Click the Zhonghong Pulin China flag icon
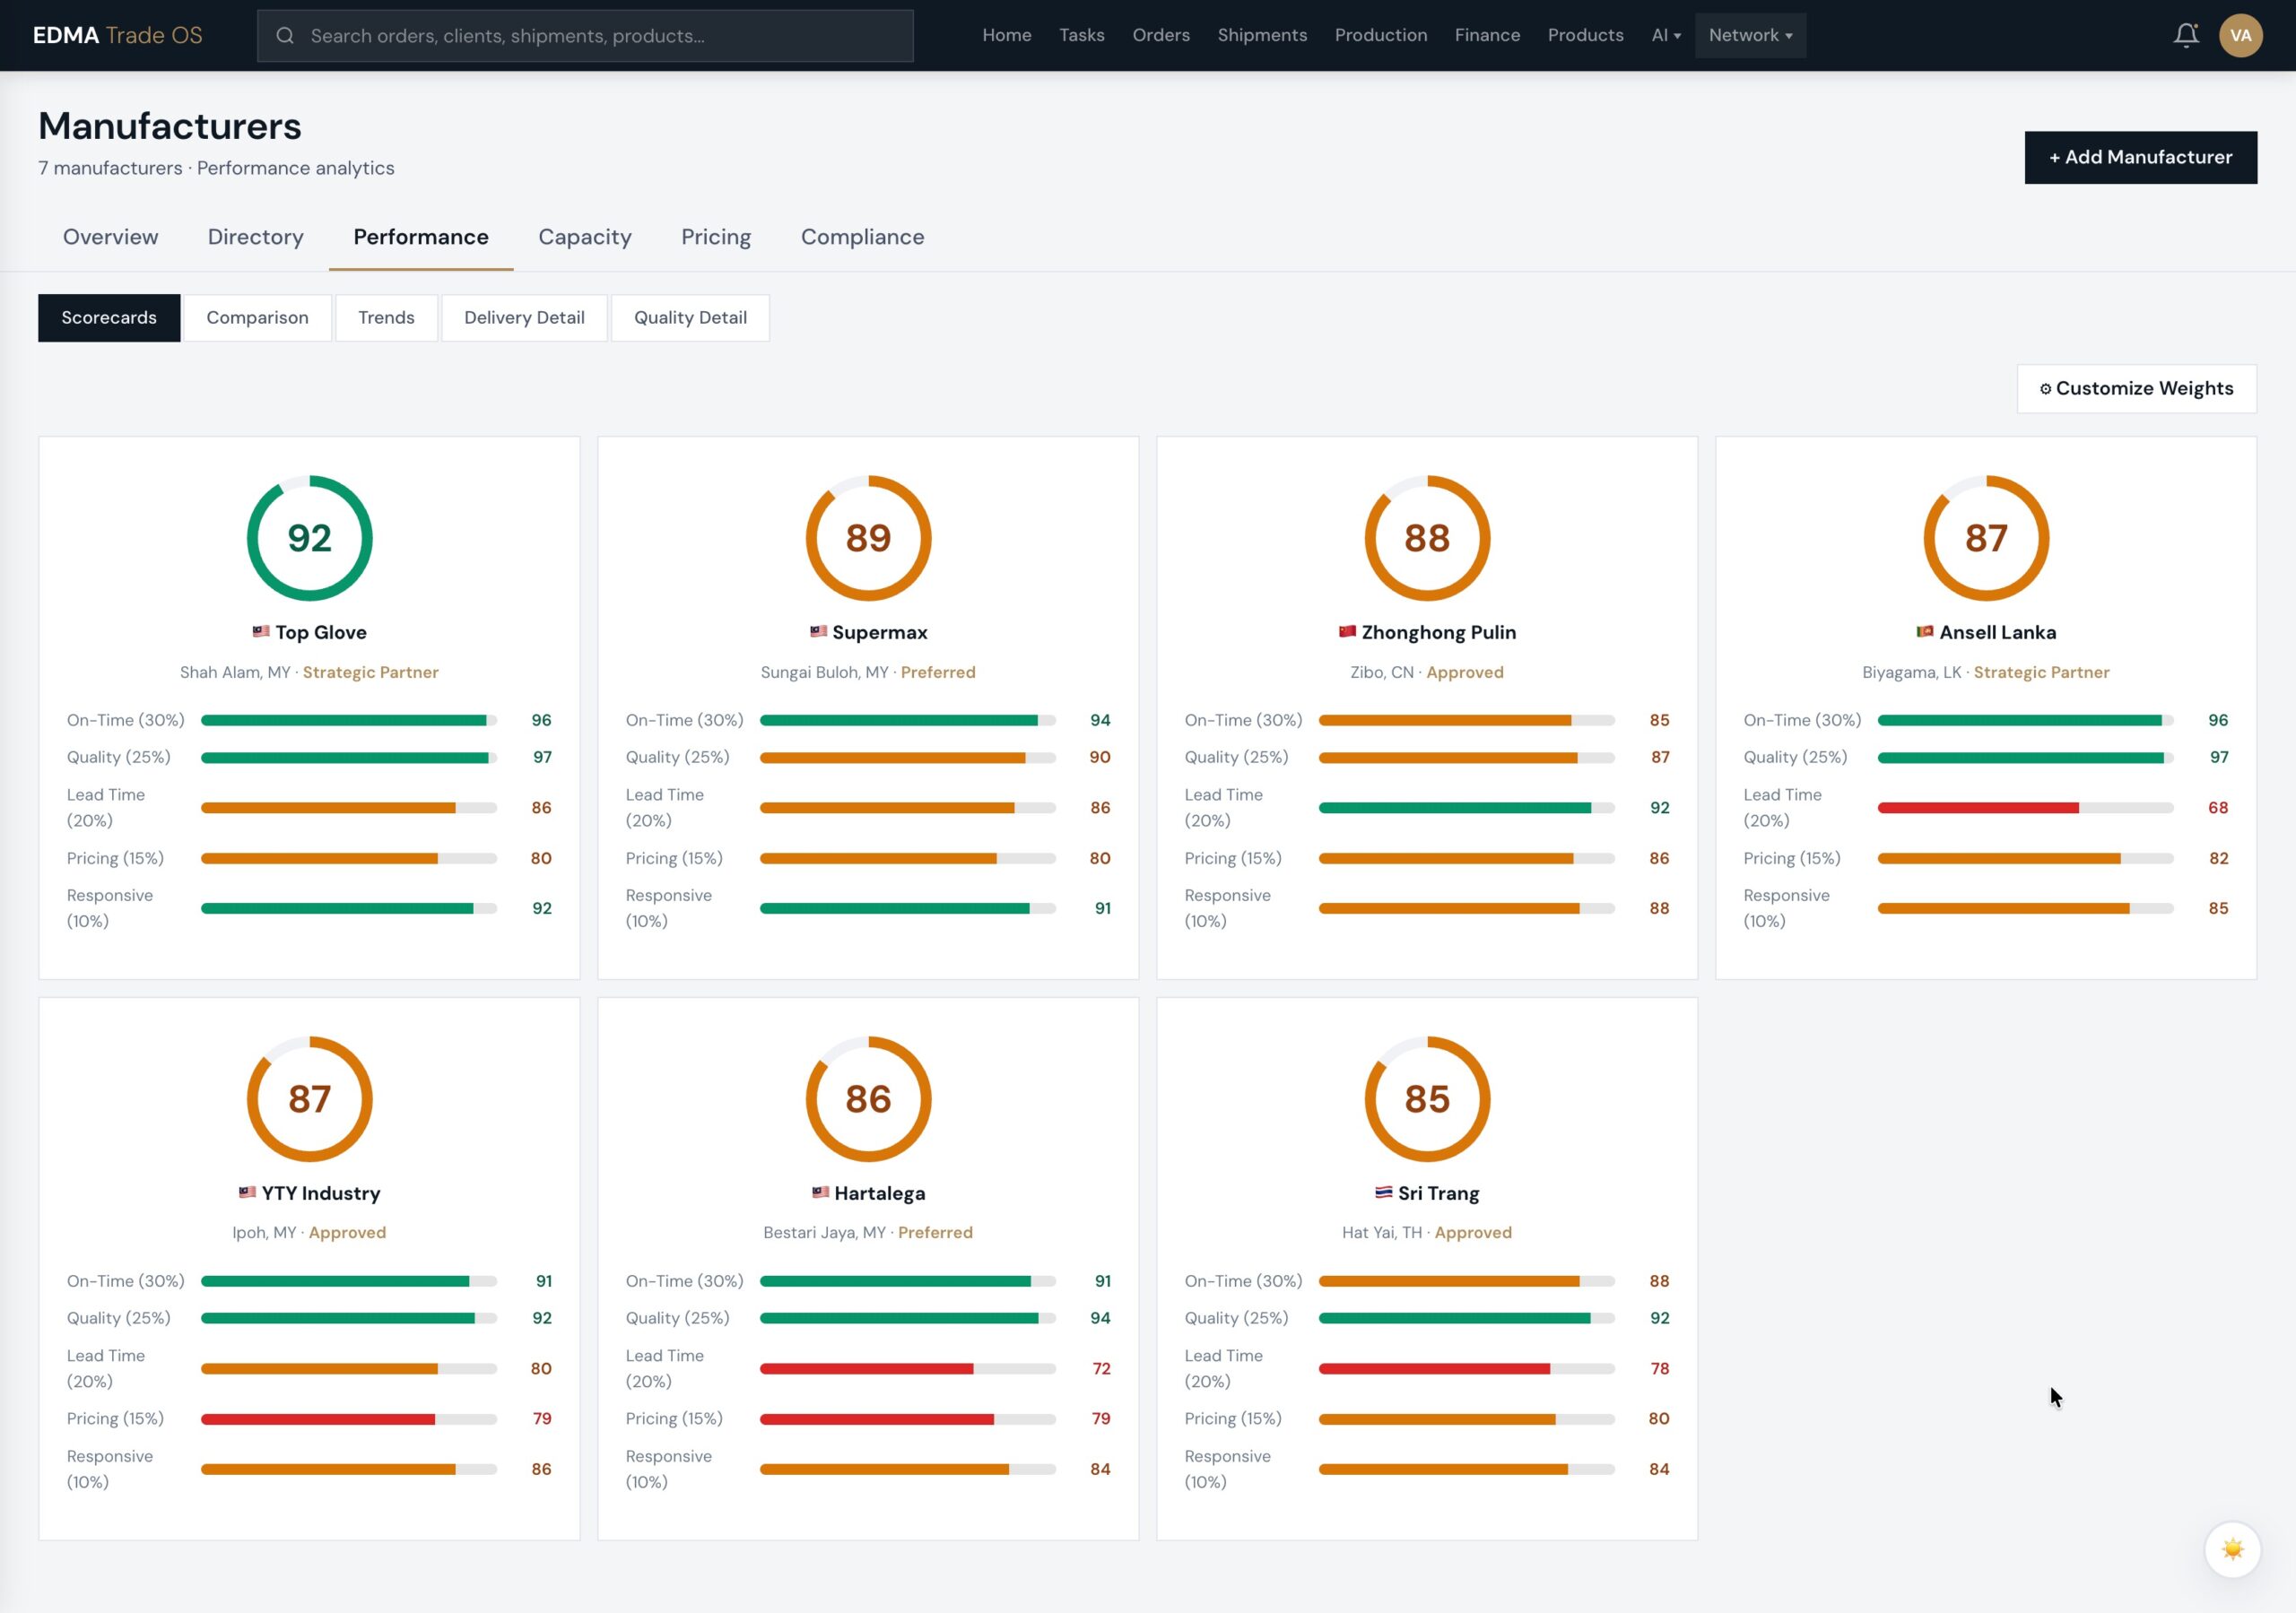Viewport: 2296px width, 1613px height. pos(1347,632)
